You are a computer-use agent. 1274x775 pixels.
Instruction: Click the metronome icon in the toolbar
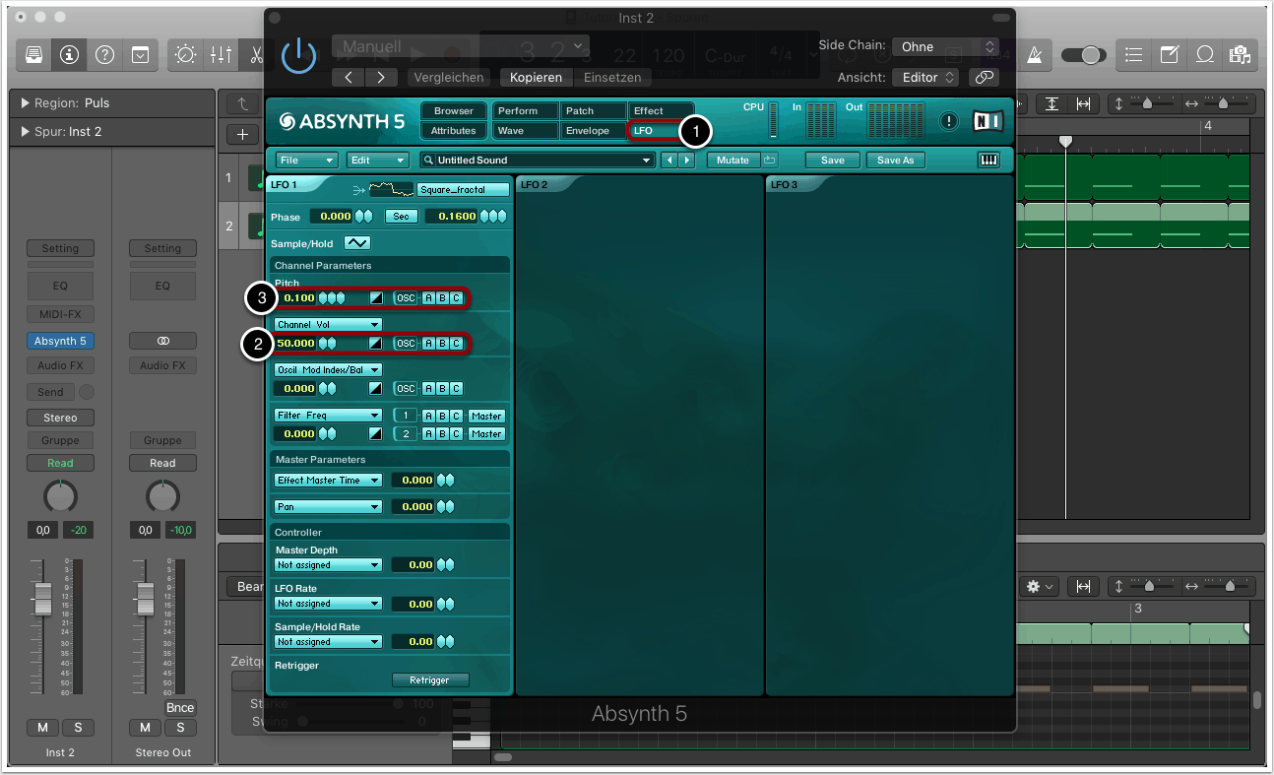[1035, 55]
